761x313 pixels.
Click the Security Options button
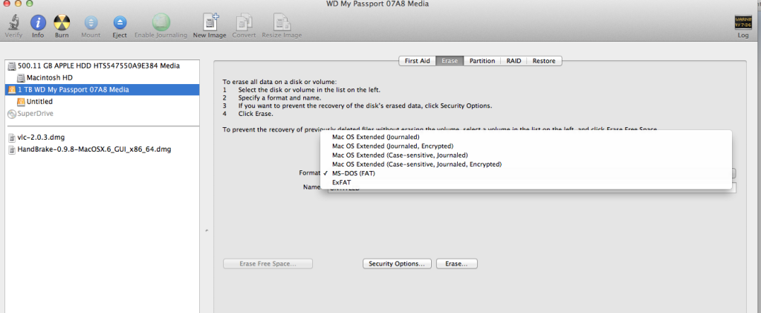click(x=397, y=263)
